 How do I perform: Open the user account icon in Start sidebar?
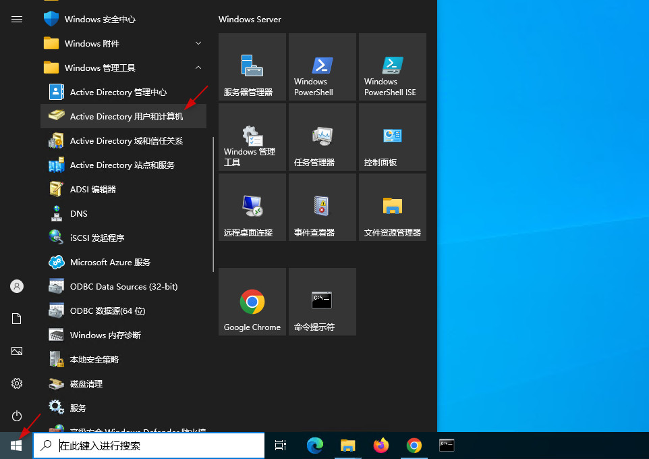(x=17, y=286)
